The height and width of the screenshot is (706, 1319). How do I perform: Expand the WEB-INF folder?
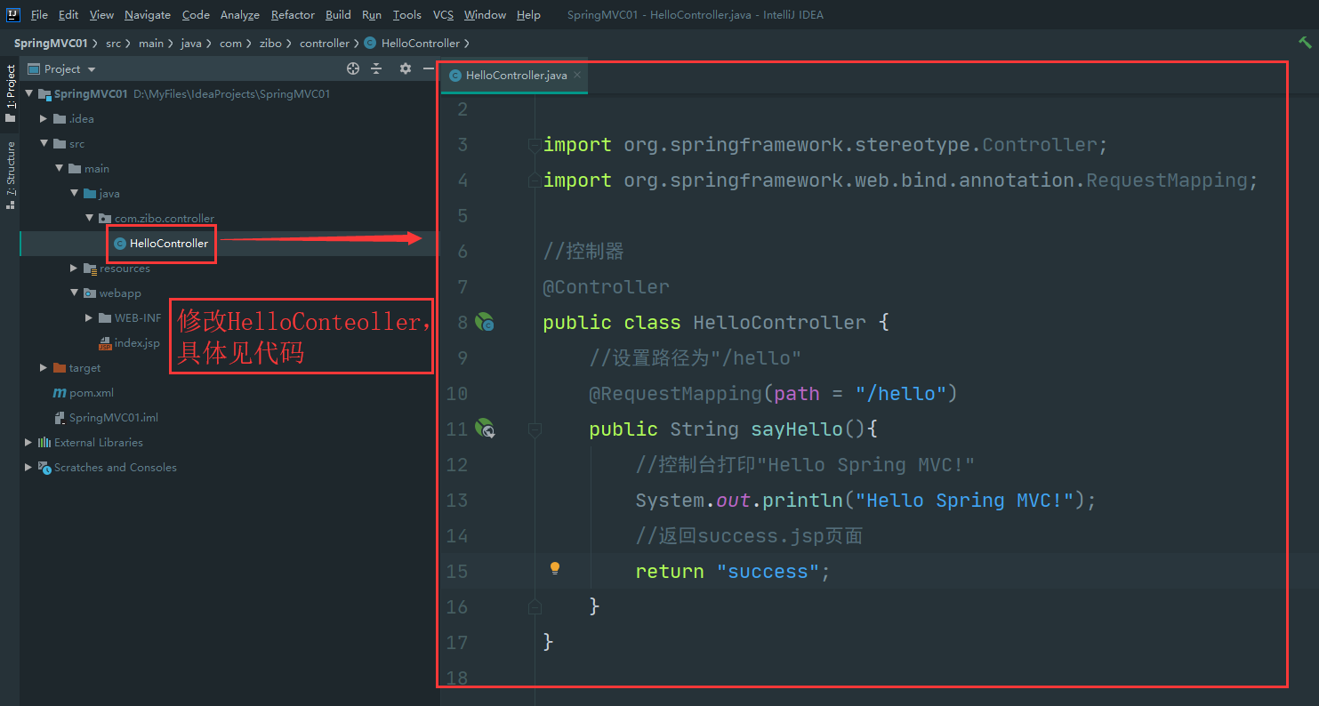tap(90, 317)
